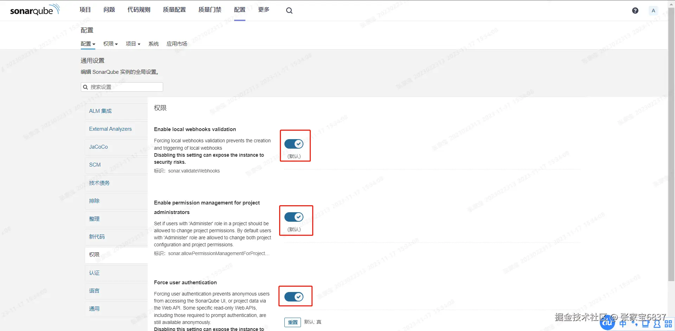Open the 系统 sub-navigation link

[154, 44]
